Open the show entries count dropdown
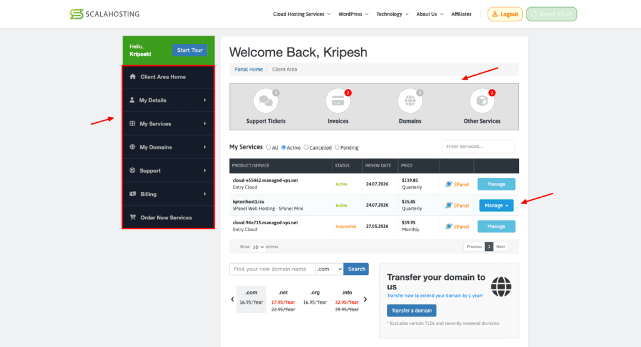 (x=257, y=247)
